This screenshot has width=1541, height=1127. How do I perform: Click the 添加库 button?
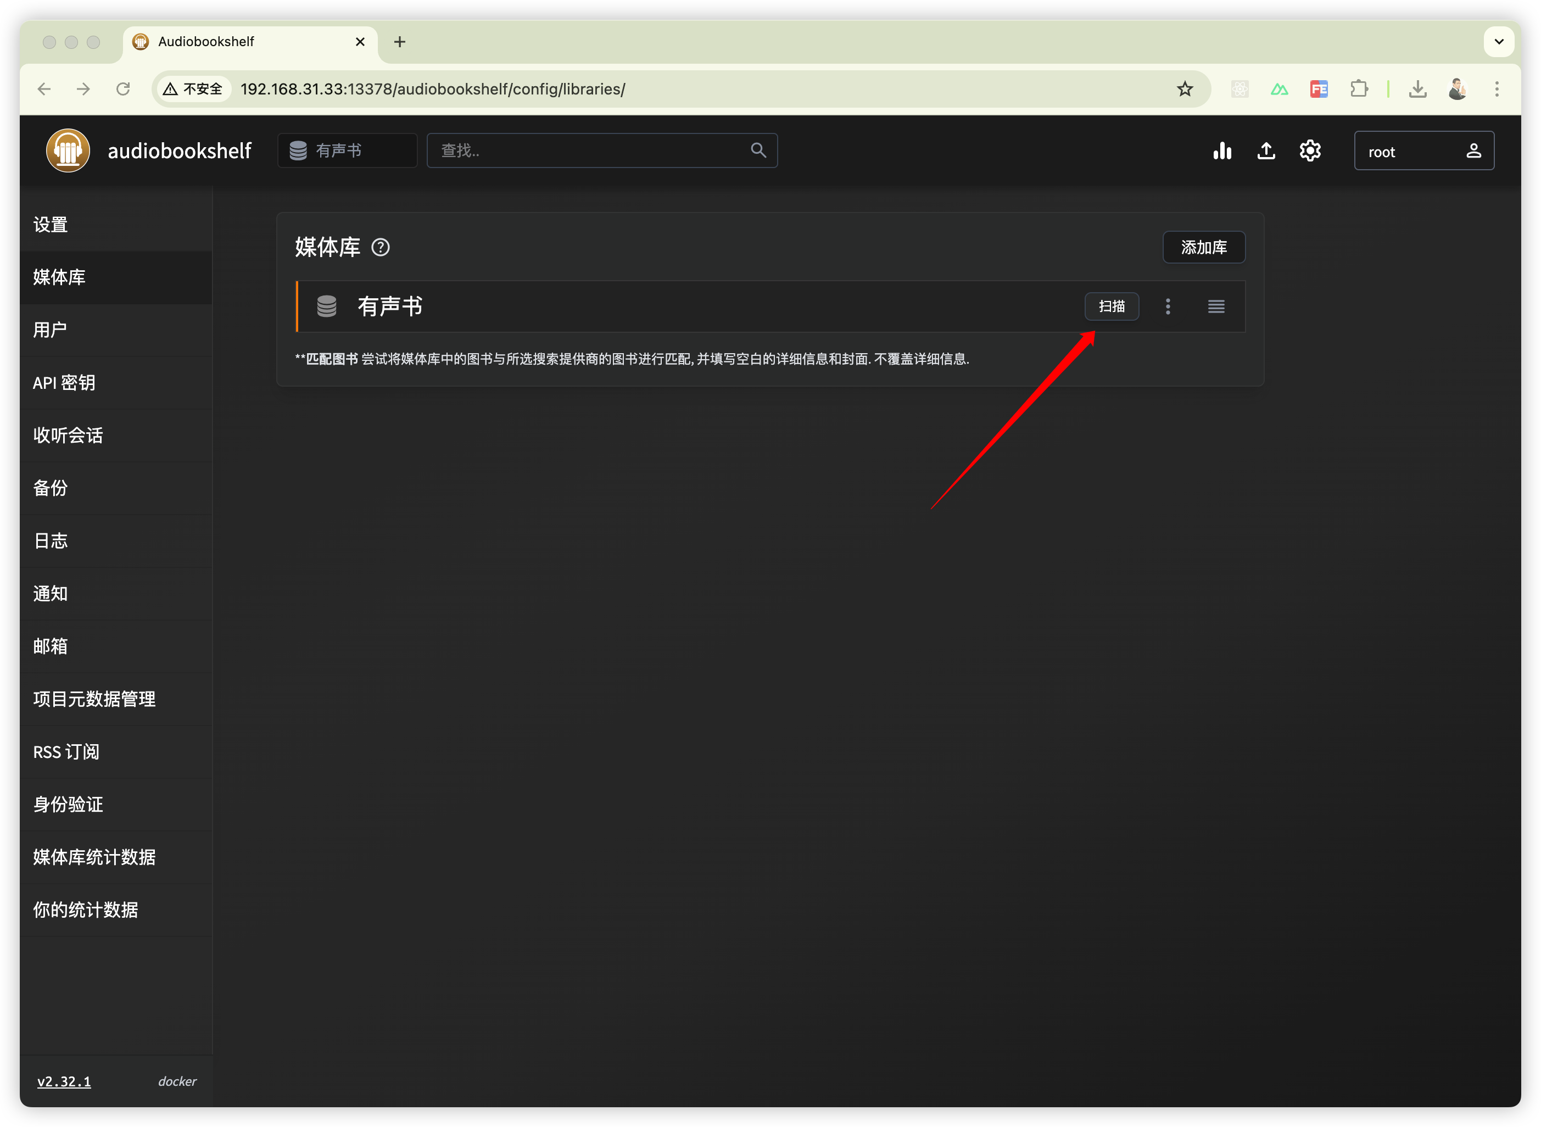1203,248
